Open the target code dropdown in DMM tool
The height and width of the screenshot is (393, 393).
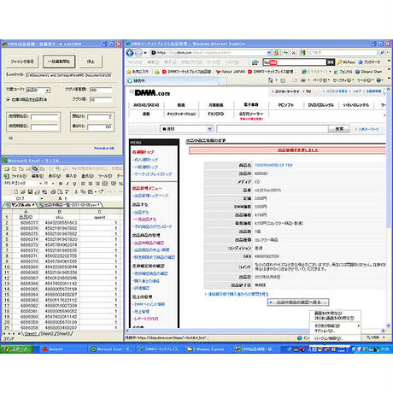pyautogui.click(x=48, y=91)
